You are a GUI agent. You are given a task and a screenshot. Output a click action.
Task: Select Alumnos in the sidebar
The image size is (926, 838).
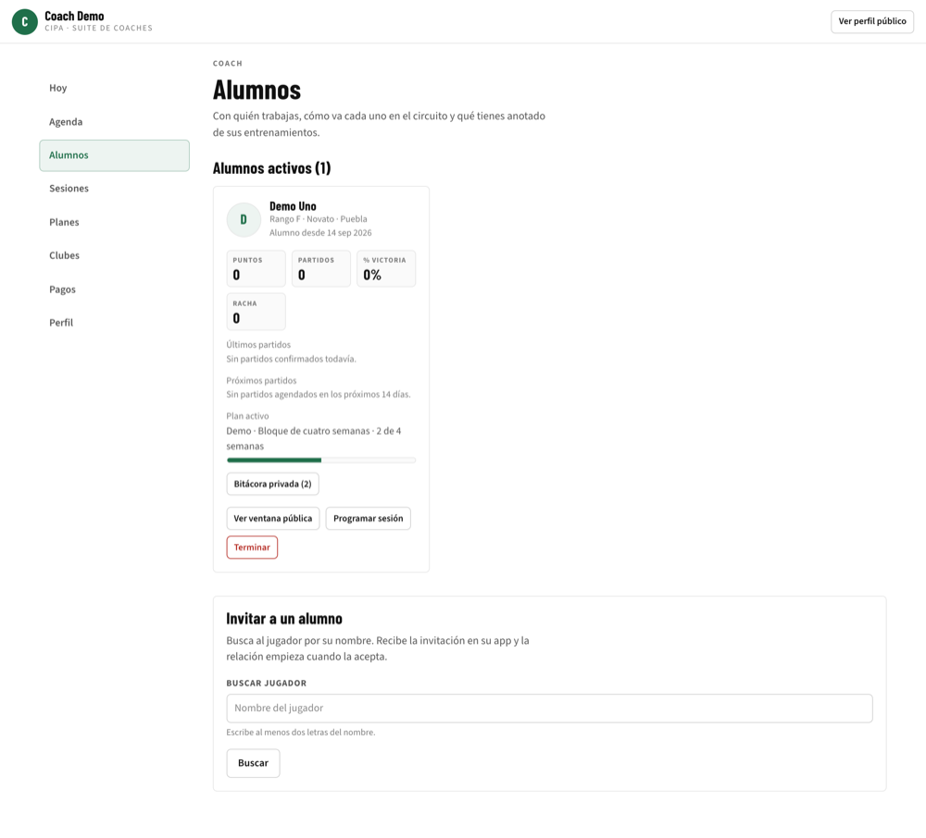[x=115, y=155]
